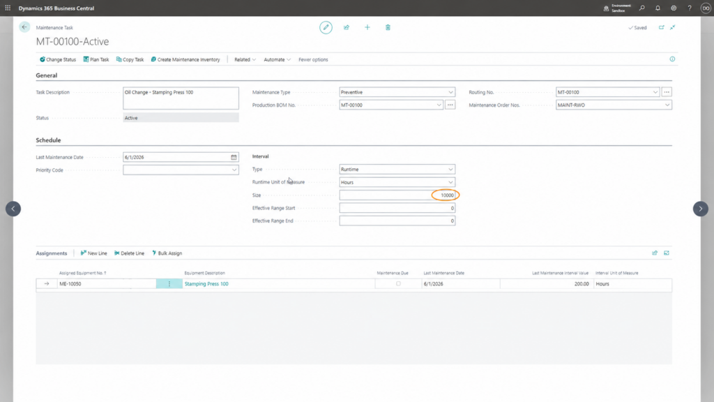714x402 pixels.
Task: Click the ellipsis next to Production BOM No.
Action: pos(450,105)
